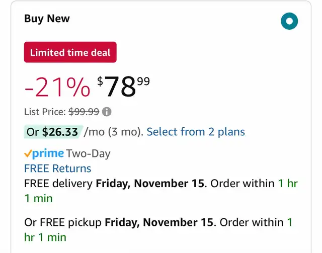This screenshot has height=253, width=322.
Task: Click the -21% discount percentage
Action: pyautogui.click(x=57, y=87)
